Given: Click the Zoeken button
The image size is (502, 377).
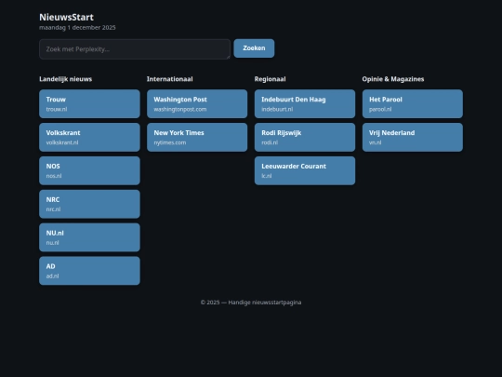Looking at the screenshot, I should coord(254,48).
